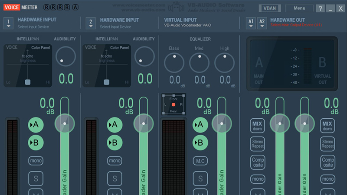Click the red dot in Front/Rear panner
347x195 pixels.
click(173, 104)
